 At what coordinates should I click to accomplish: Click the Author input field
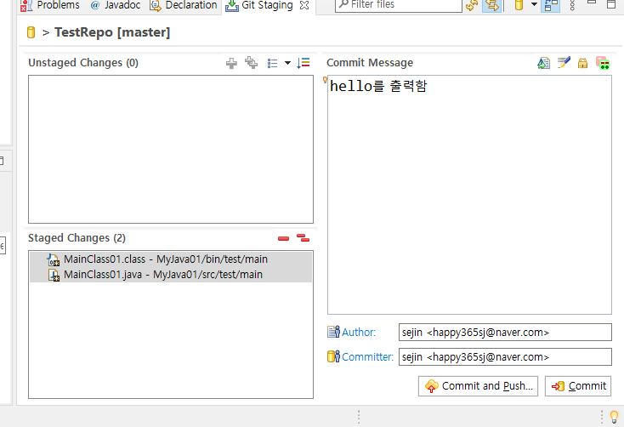point(505,333)
